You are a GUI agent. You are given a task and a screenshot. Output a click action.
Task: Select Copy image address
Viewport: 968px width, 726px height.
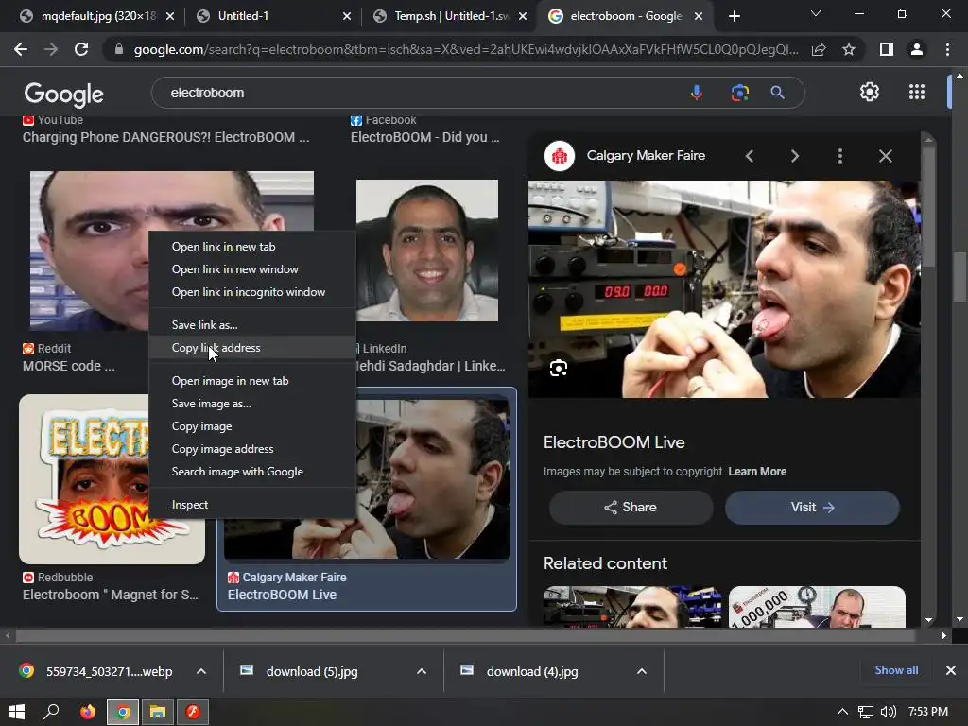(x=251, y=449)
